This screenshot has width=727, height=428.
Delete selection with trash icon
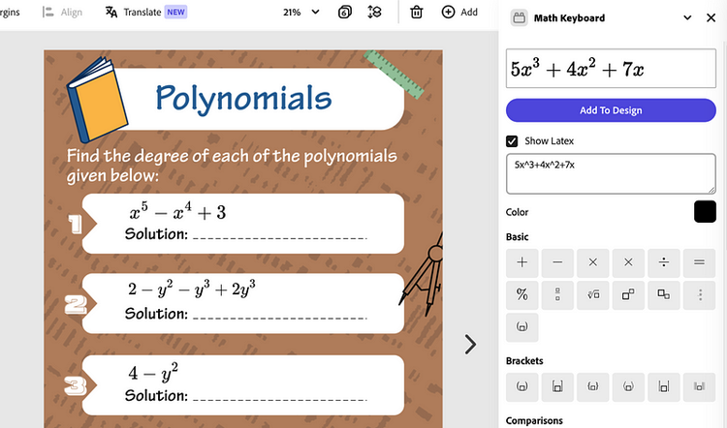click(416, 12)
